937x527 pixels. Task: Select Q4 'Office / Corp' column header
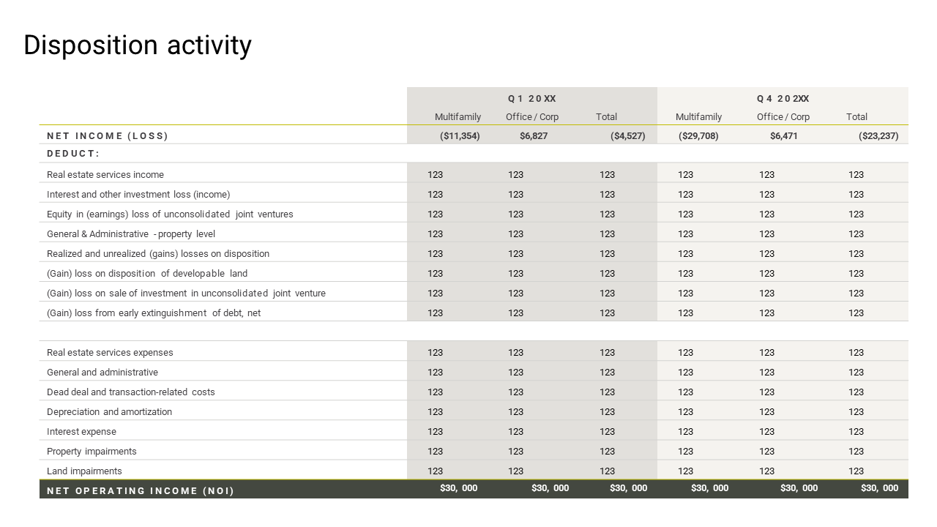[x=783, y=117]
